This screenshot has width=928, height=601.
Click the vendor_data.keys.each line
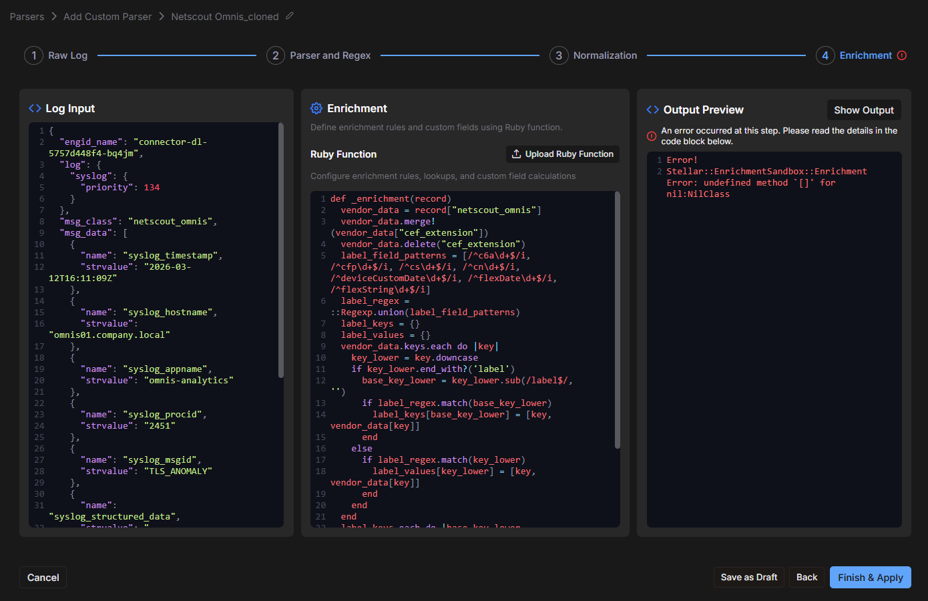pos(420,346)
